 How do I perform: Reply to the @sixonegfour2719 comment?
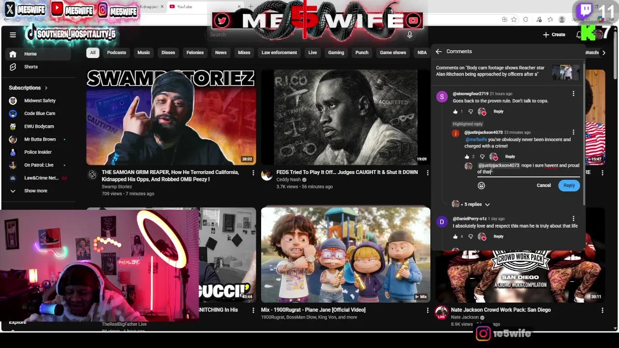point(498,112)
